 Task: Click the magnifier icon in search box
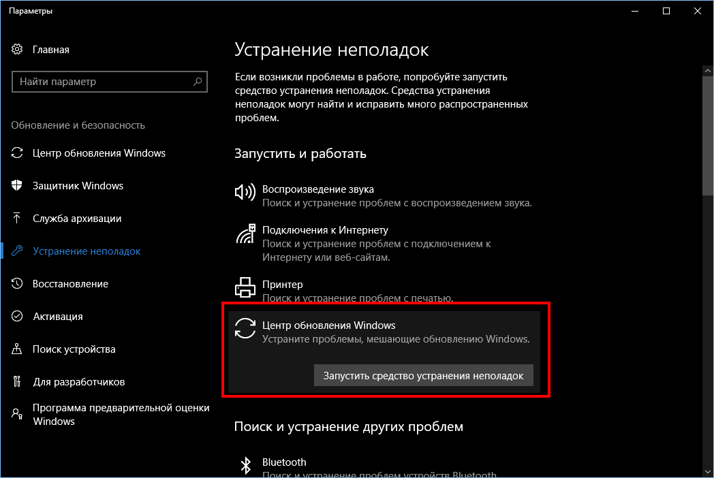197,82
